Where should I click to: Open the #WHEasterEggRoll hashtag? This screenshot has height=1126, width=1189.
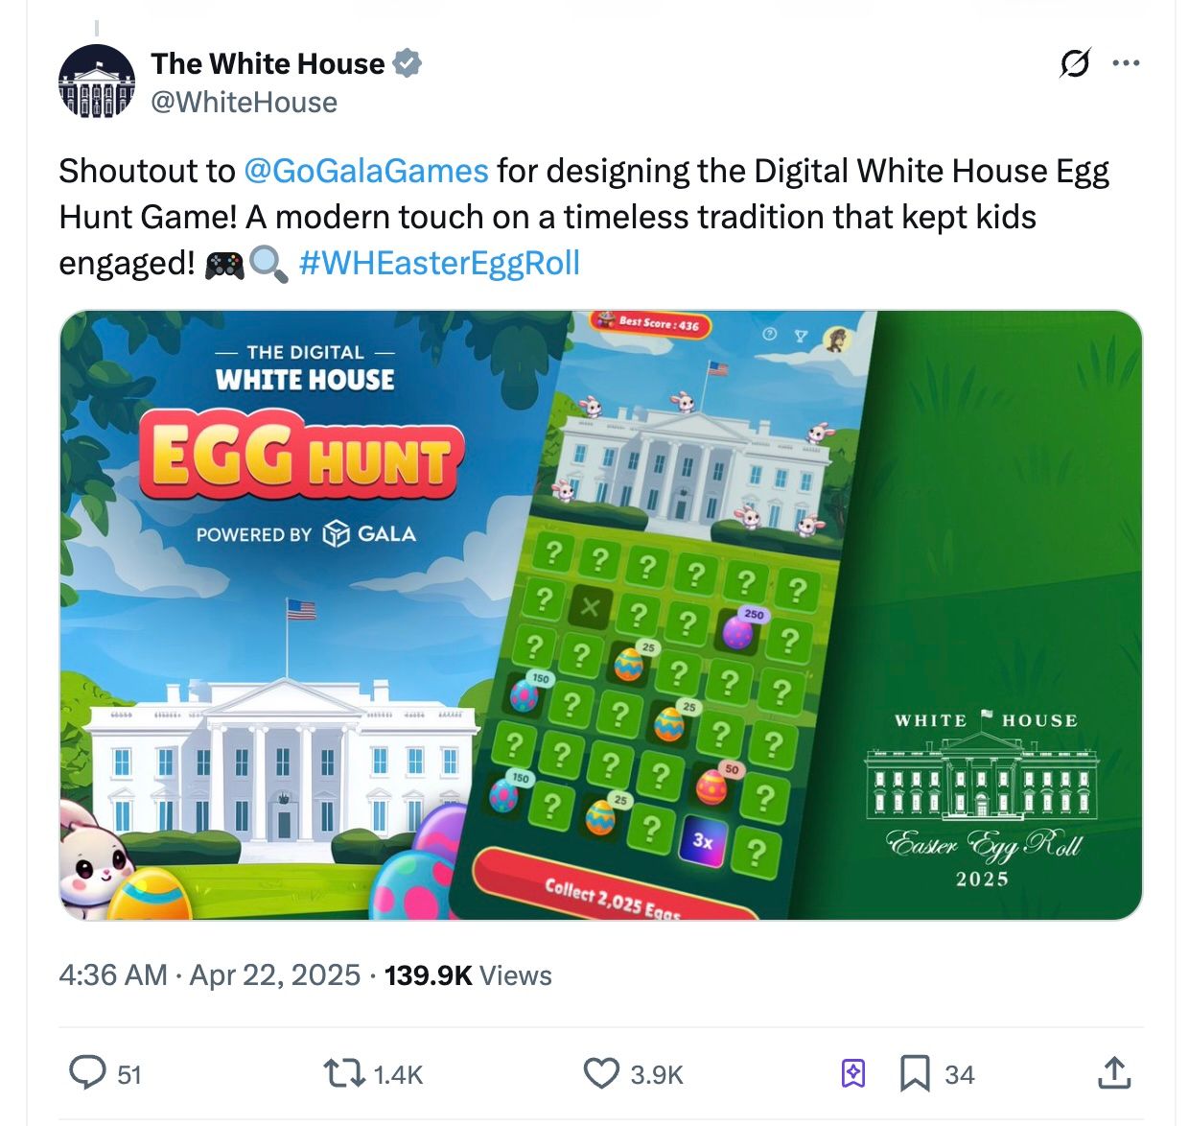439,263
